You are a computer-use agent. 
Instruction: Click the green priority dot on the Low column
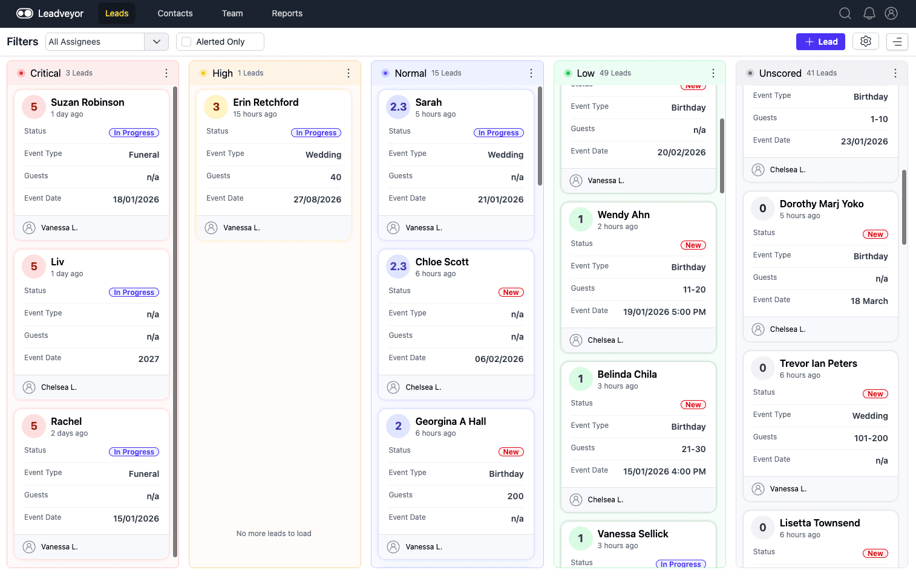[x=568, y=73]
